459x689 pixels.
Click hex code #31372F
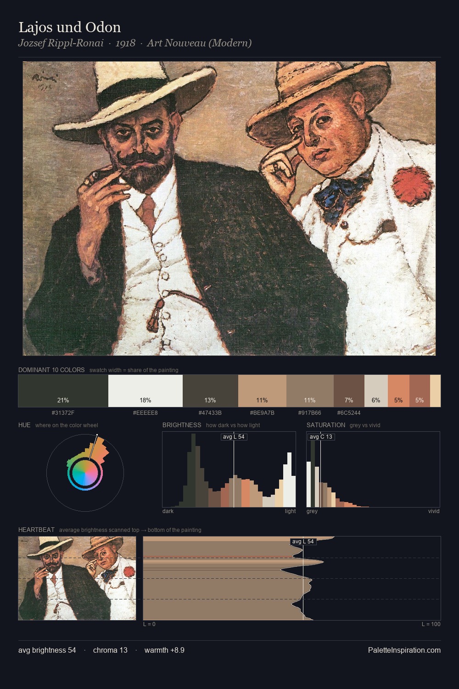63,413
